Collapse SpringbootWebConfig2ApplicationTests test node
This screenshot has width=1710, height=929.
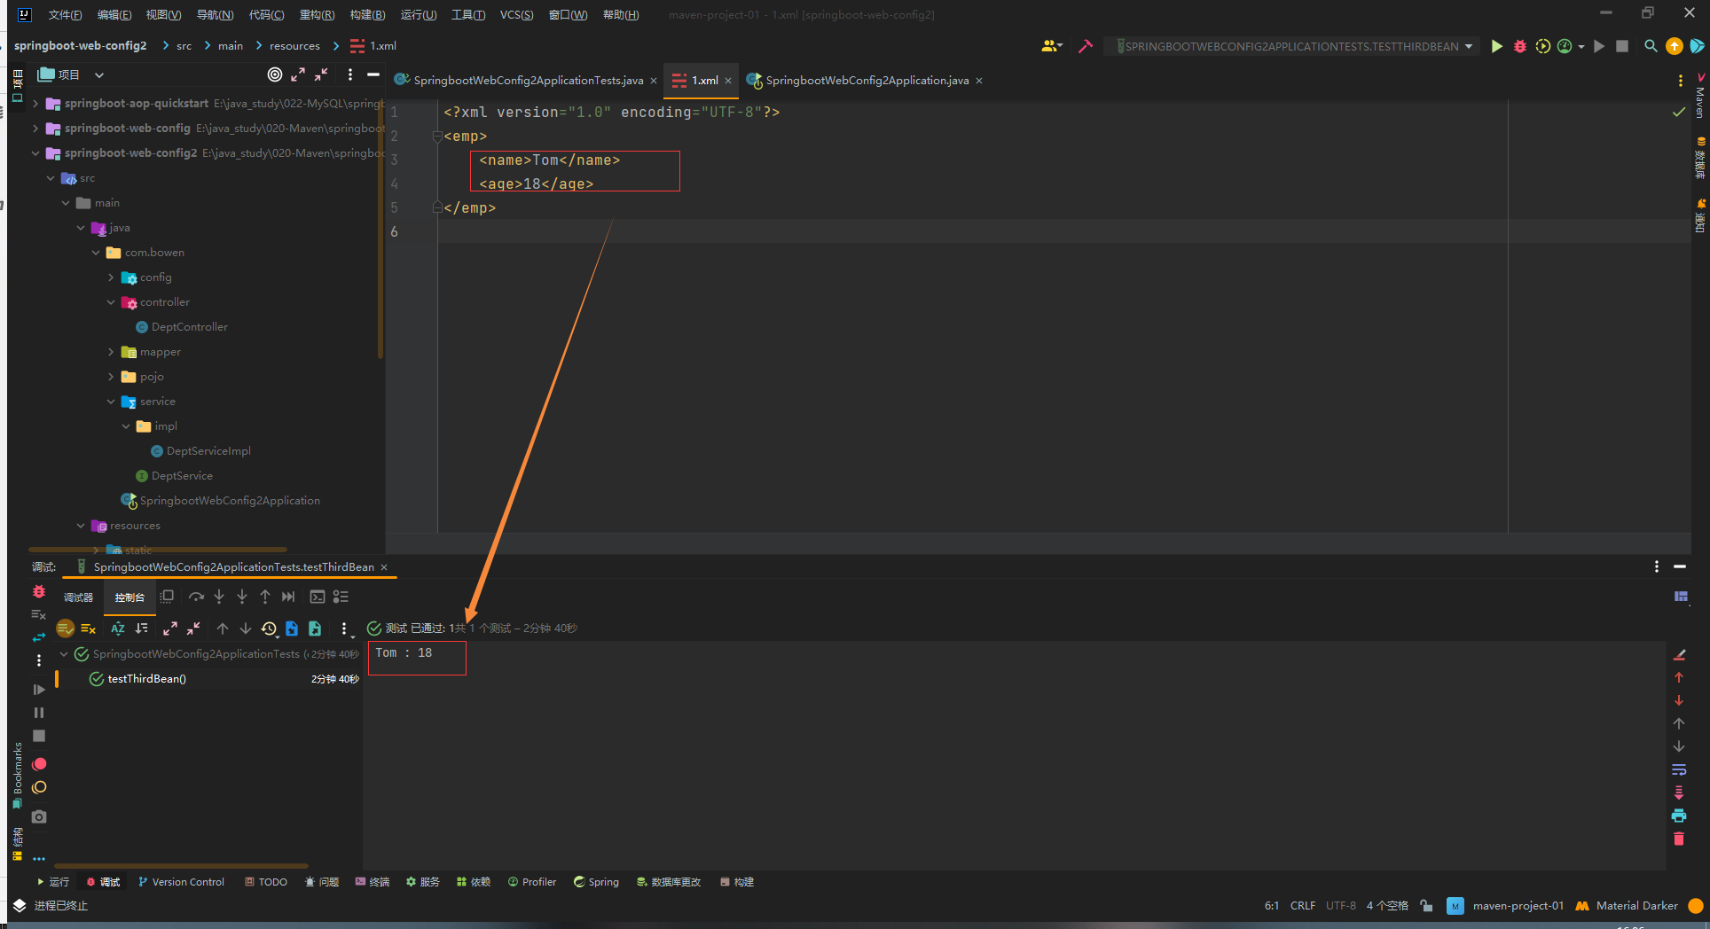tap(64, 654)
